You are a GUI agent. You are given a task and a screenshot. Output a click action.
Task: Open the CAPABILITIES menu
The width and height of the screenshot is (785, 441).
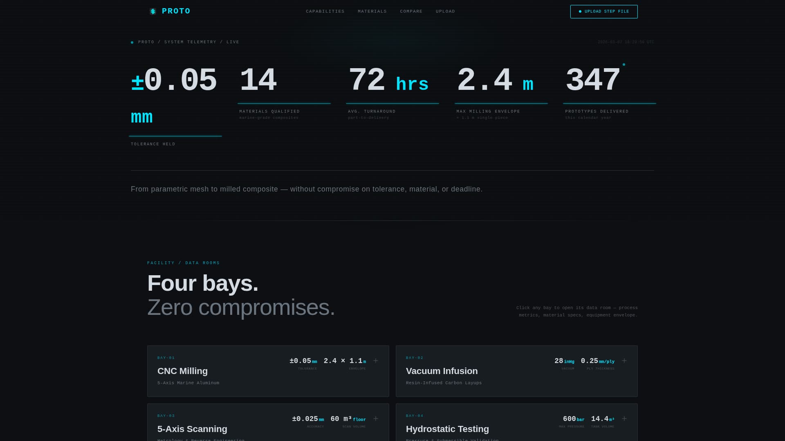click(x=325, y=11)
